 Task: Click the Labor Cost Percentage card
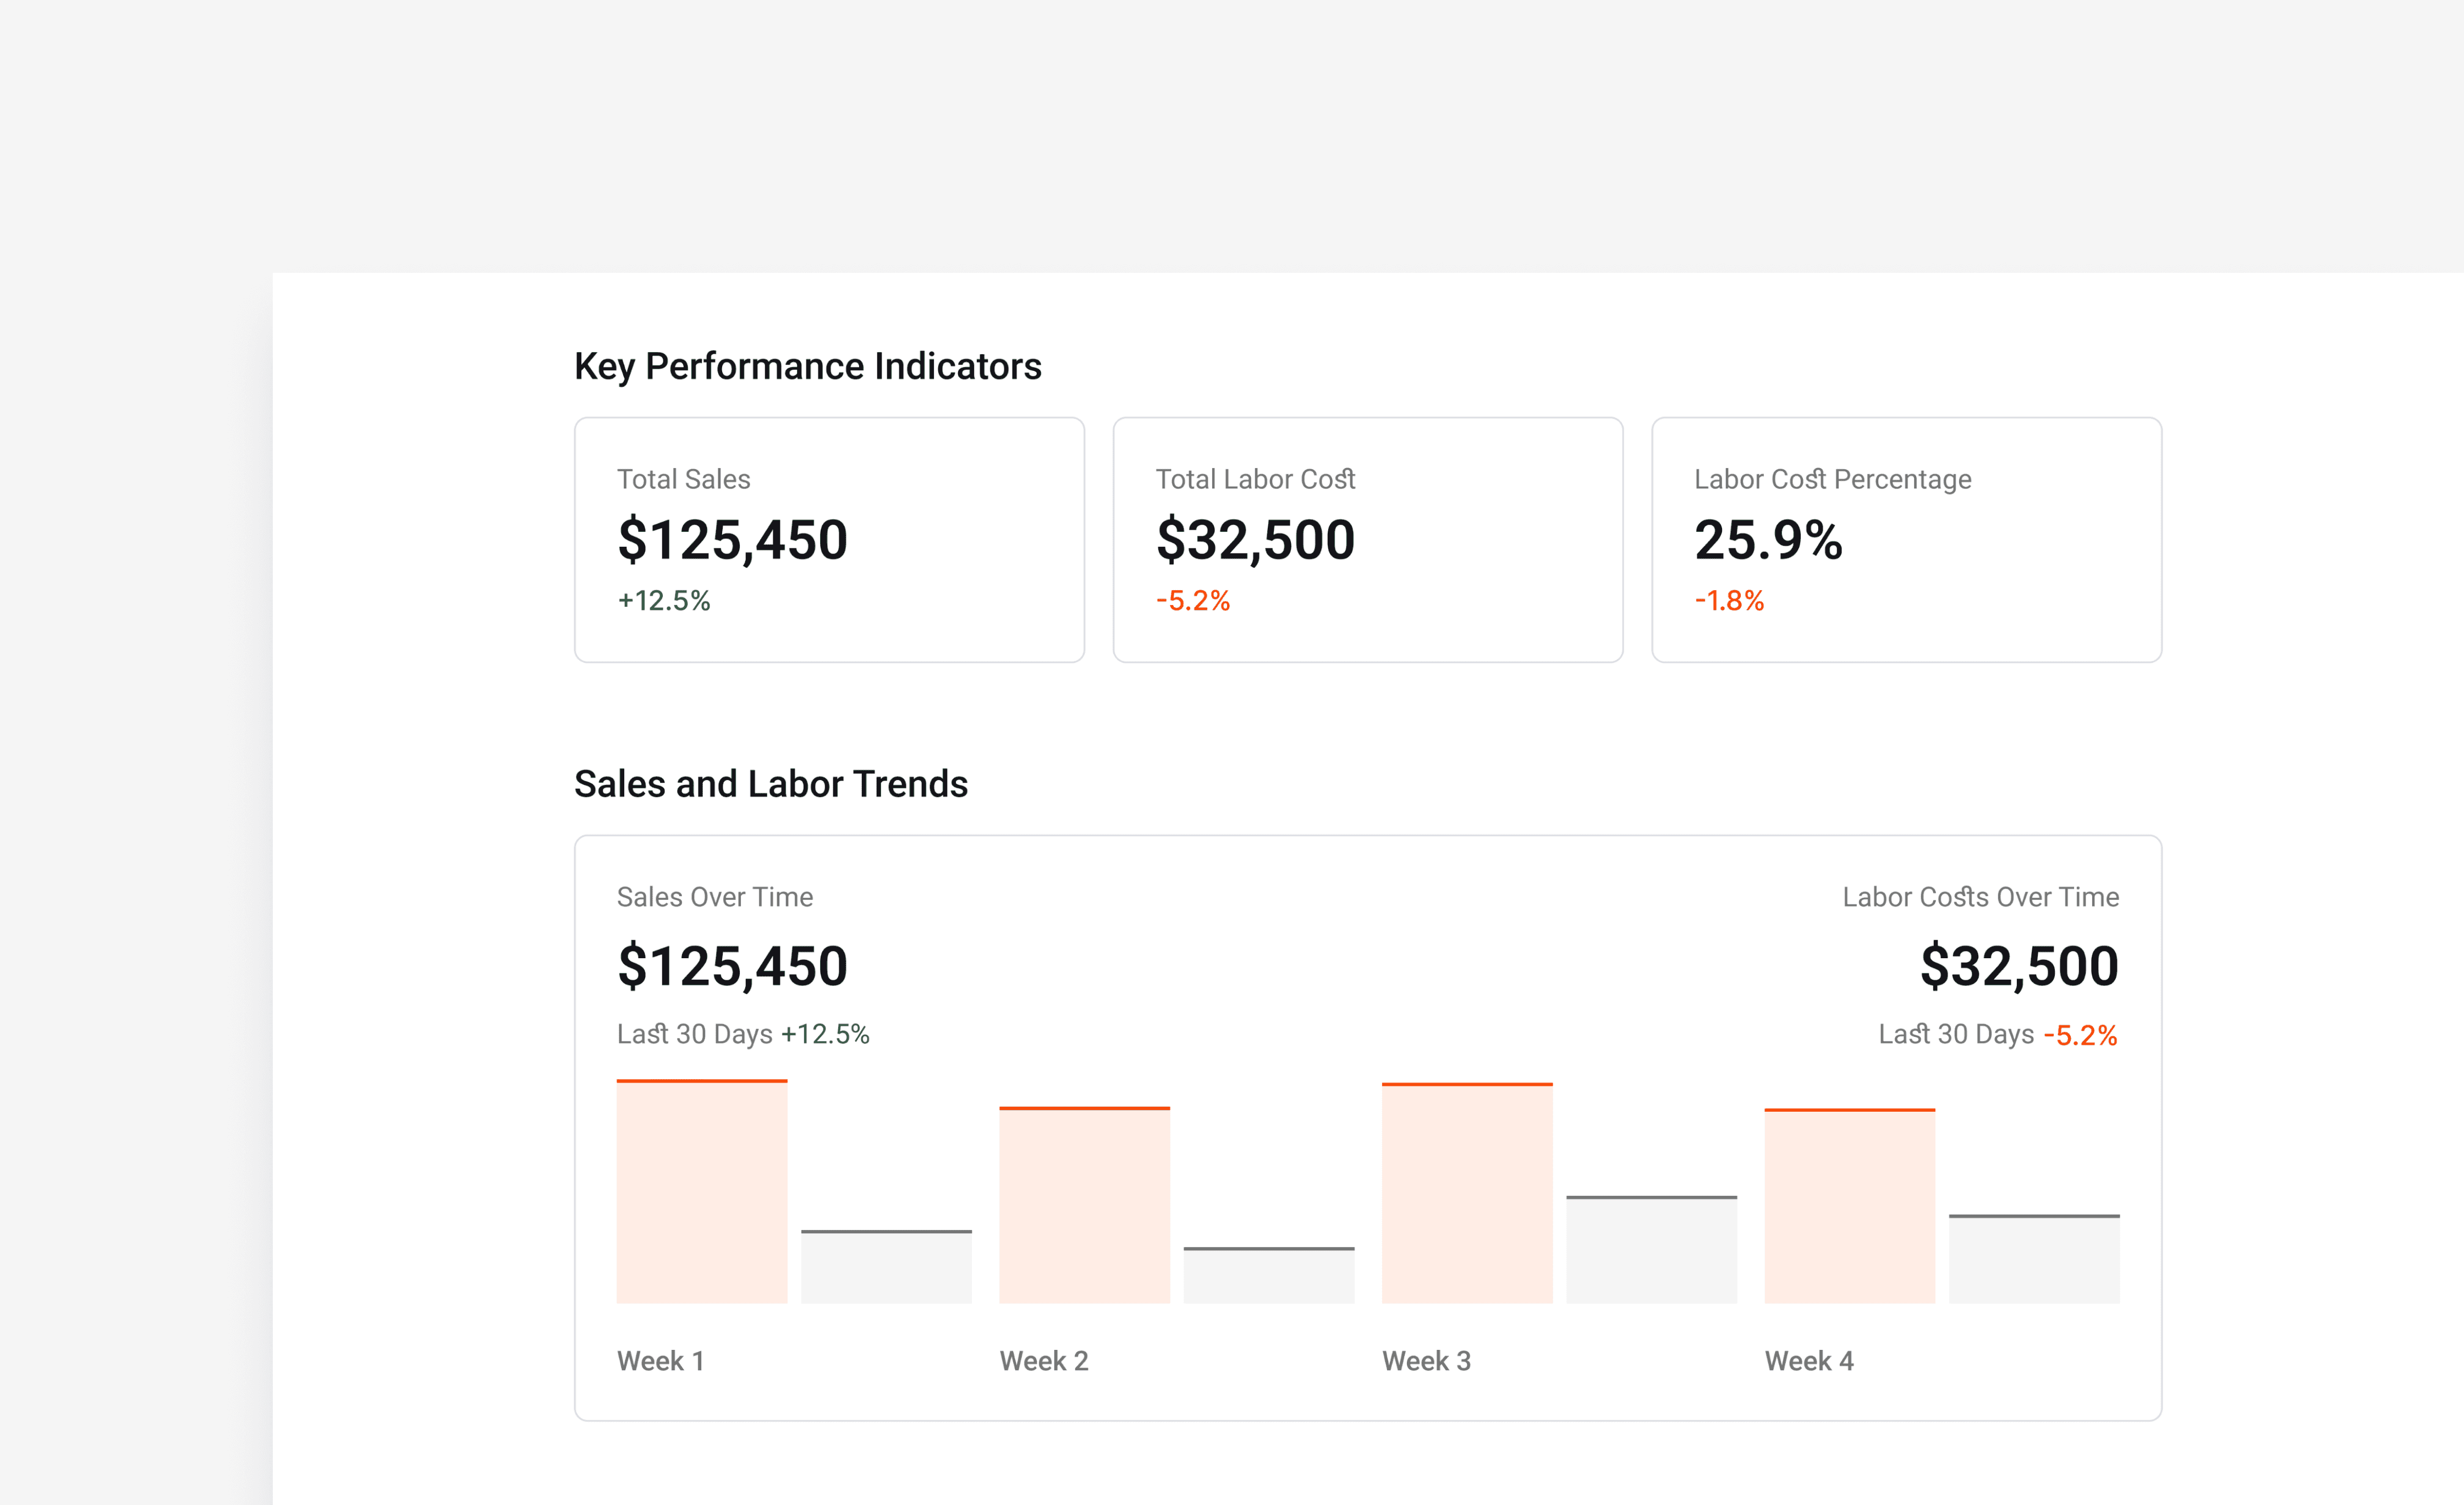(1906, 539)
